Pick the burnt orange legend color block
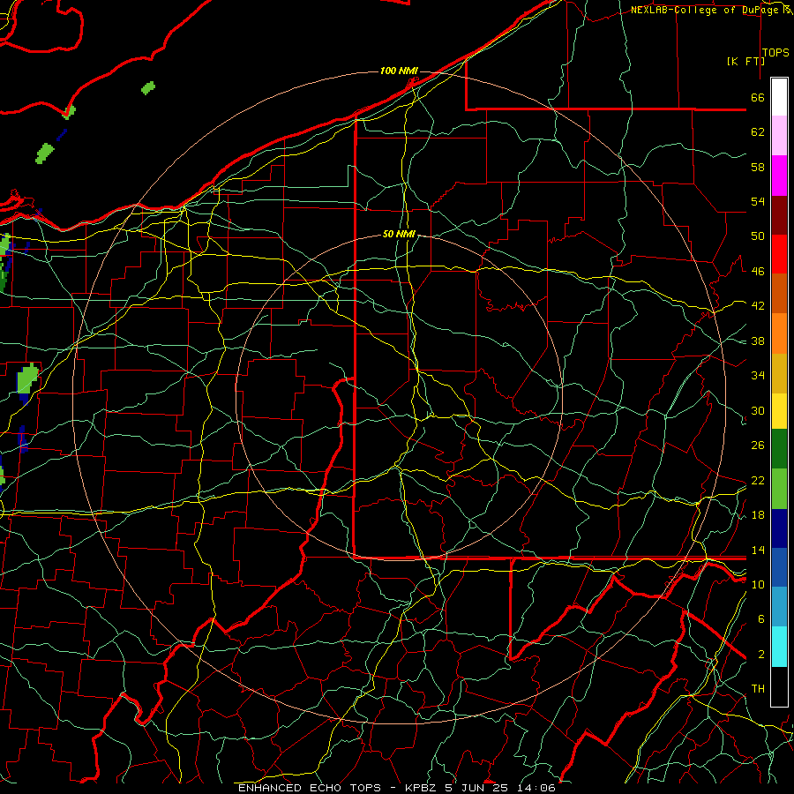This screenshot has width=794, height=794. 779,294
